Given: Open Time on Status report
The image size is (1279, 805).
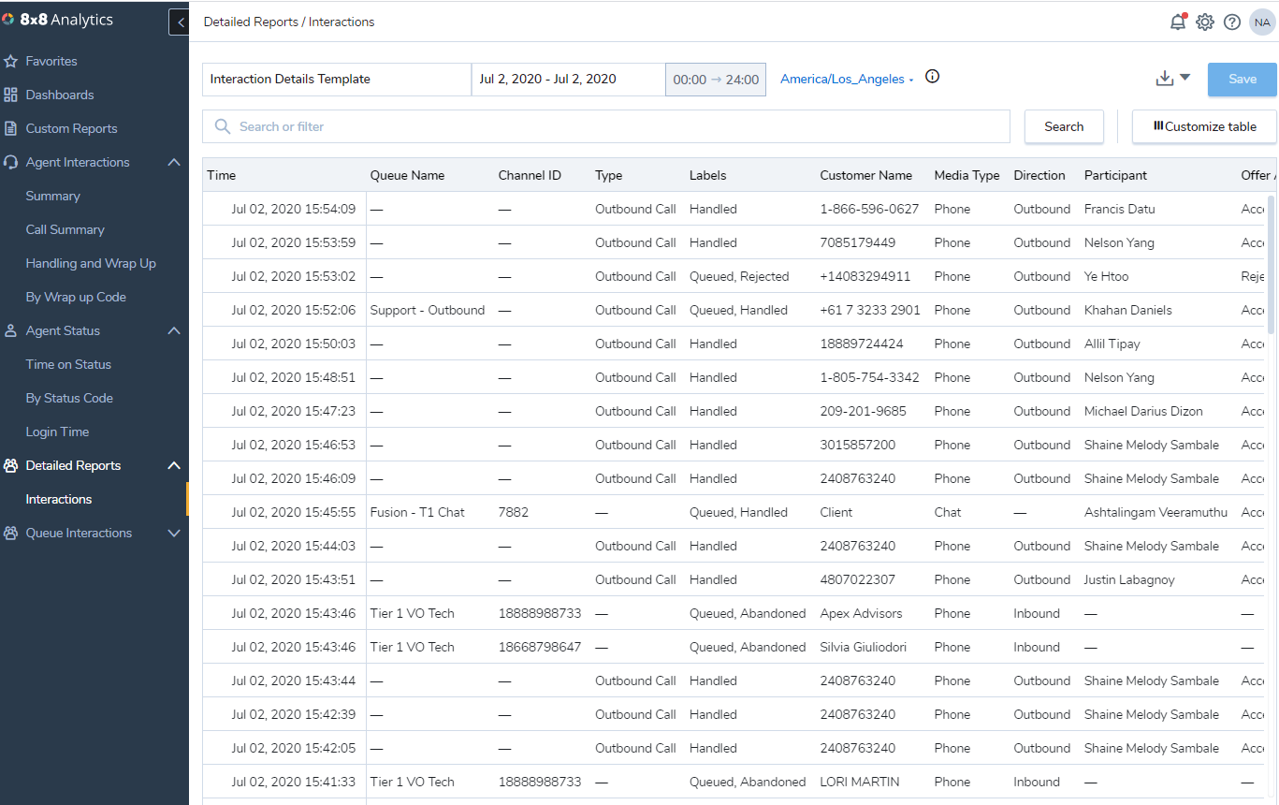Looking at the screenshot, I should pos(68,364).
